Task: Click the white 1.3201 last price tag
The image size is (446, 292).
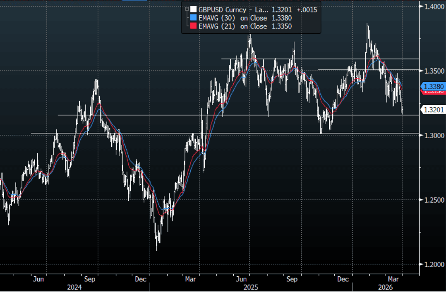Action: (x=433, y=109)
